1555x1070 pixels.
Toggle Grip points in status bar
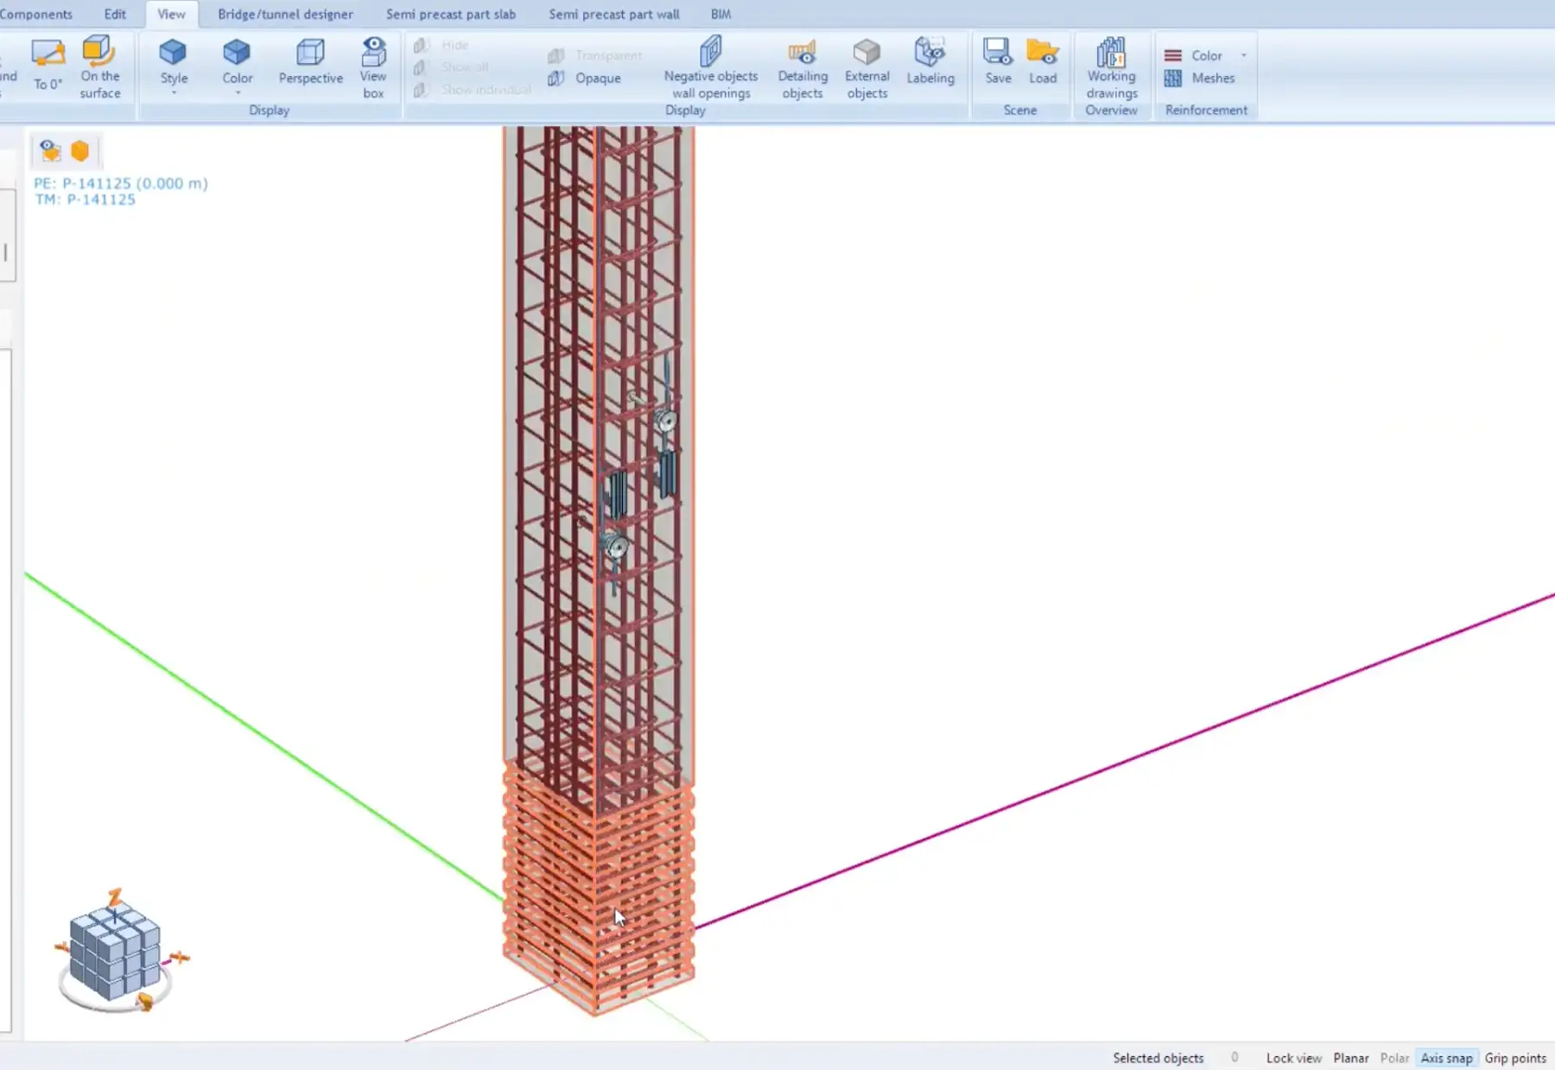[x=1514, y=1057]
